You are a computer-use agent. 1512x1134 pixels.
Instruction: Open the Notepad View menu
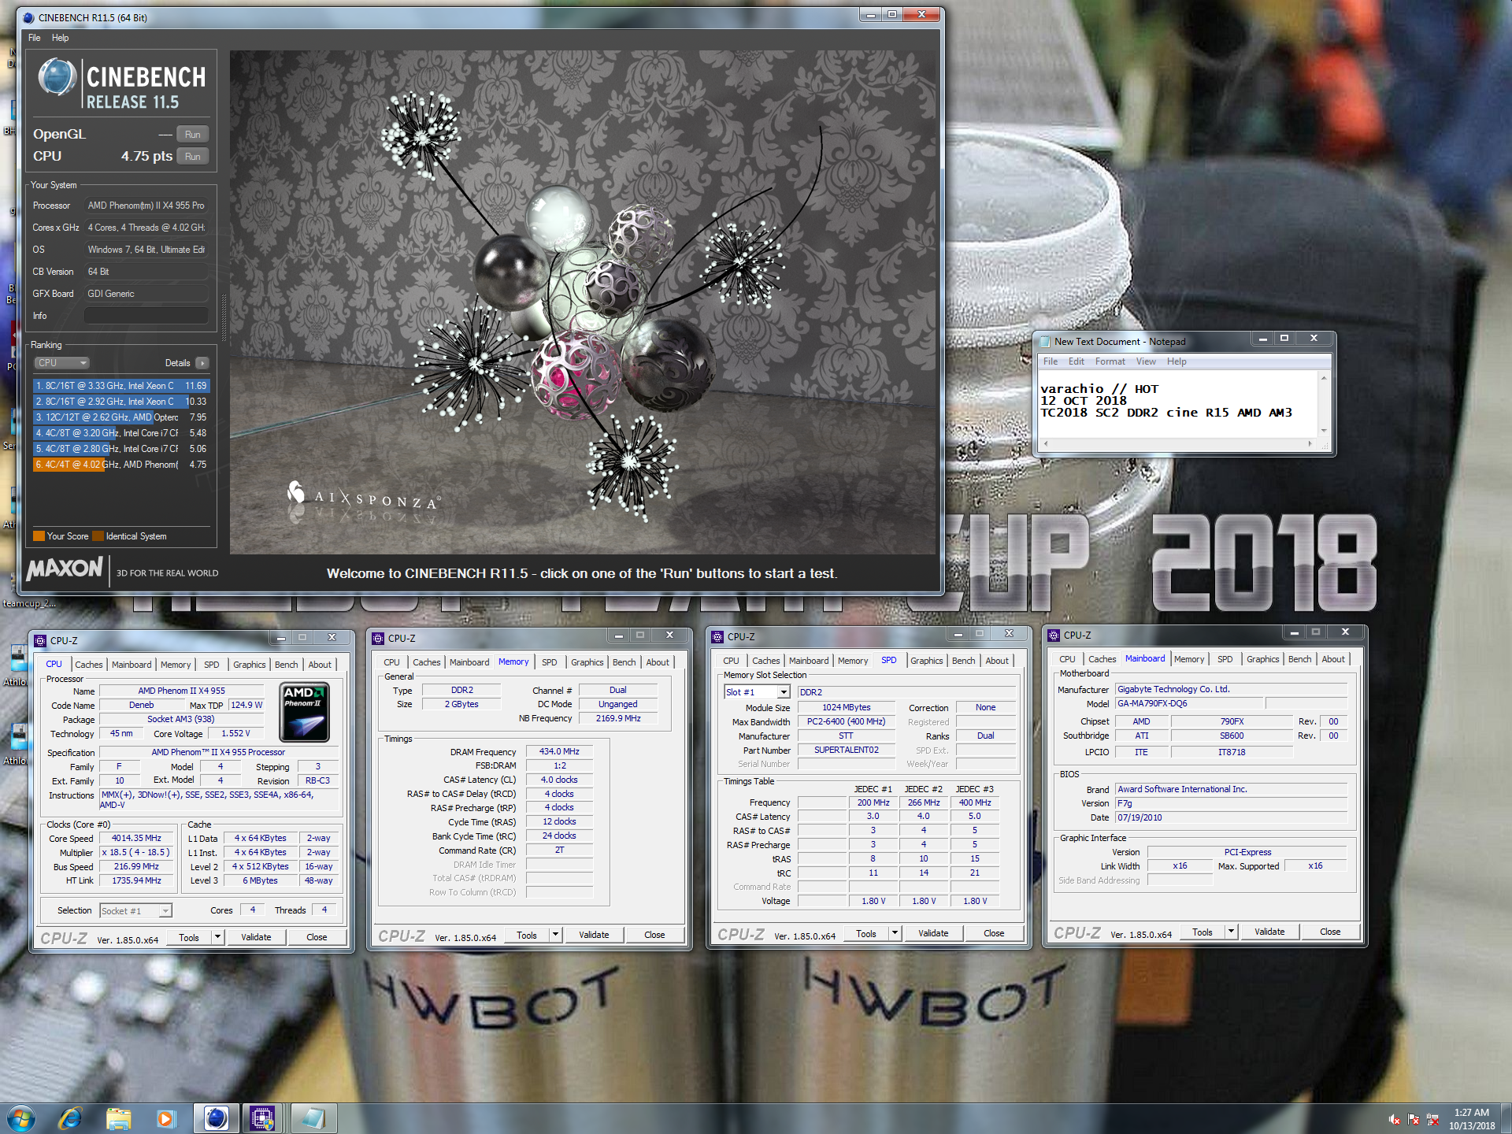click(1146, 361)
